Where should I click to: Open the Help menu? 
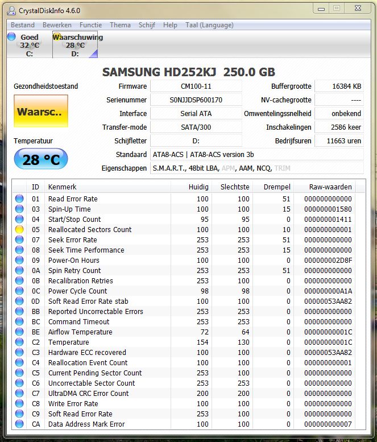point(170,25)
